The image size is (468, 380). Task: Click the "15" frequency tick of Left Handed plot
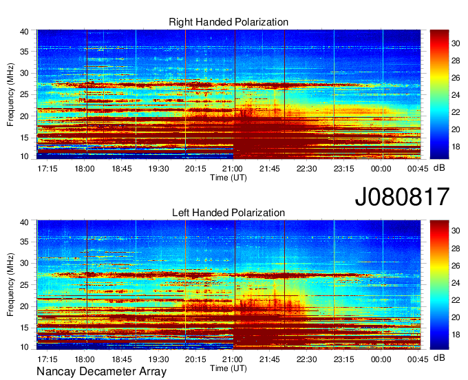(24, 328)
